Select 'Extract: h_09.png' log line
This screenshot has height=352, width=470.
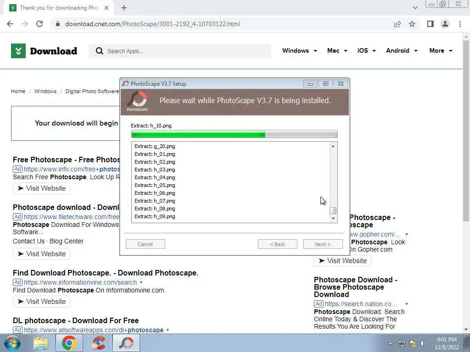155,216
